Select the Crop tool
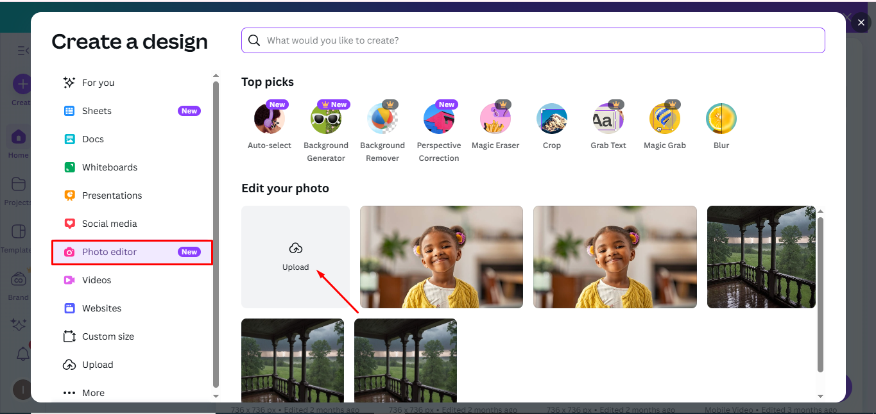This screenshot has height=414, width=876. (551, 119)
